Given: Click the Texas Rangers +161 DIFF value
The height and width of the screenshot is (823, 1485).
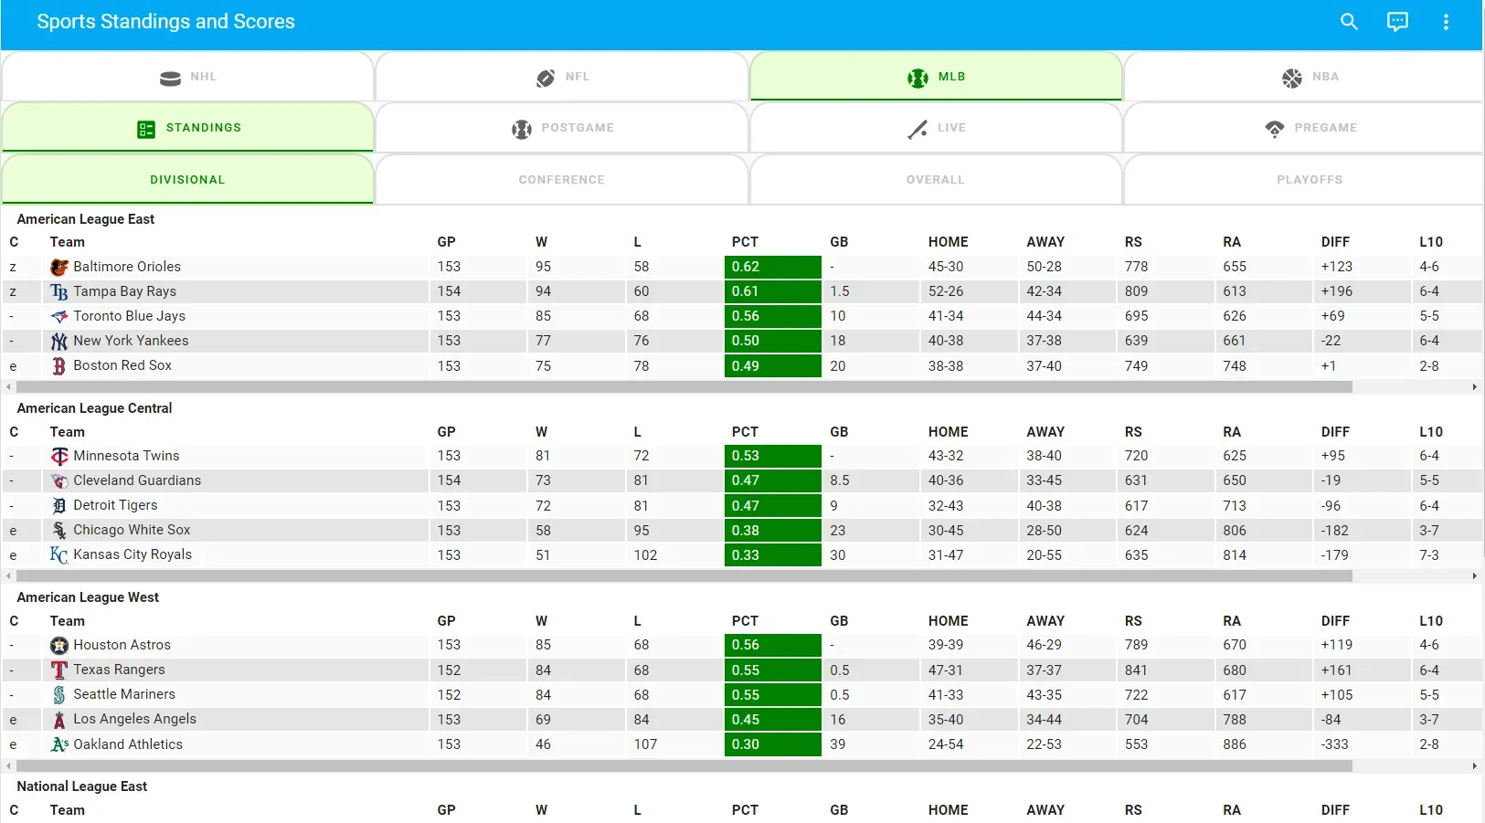Looking at the screenshot, I should pyautogui.click(x=1339, y=670).
